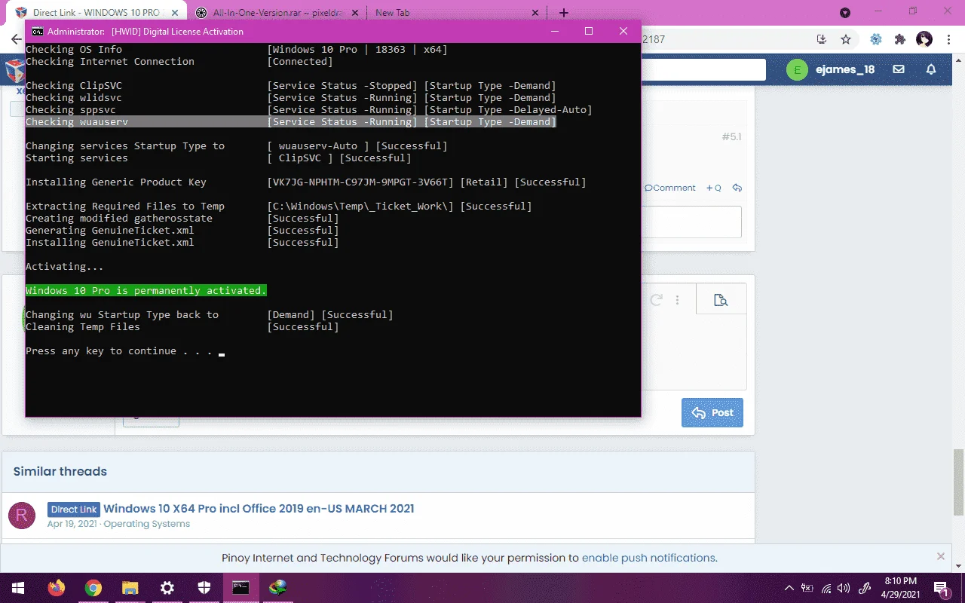This screenshot has width=965, height=603.
Task: Open the Chrome profile avatar
Action: tap(924, 39)
